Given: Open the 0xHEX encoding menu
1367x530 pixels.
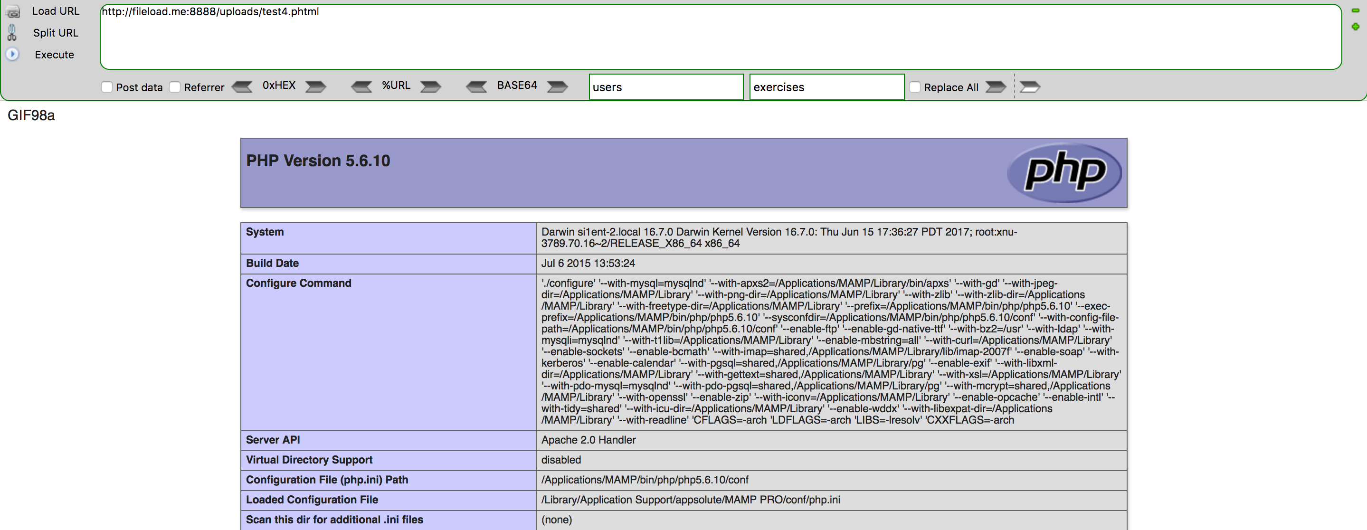Looking at the screenshot, I should [279, 85].
